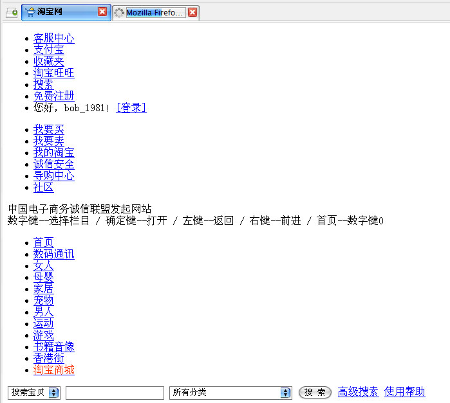Click the loading spinner on Mozilla Firefox tab

point(119,13)
